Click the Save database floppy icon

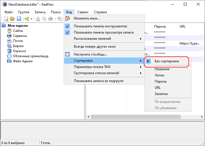tap(19, 19)
